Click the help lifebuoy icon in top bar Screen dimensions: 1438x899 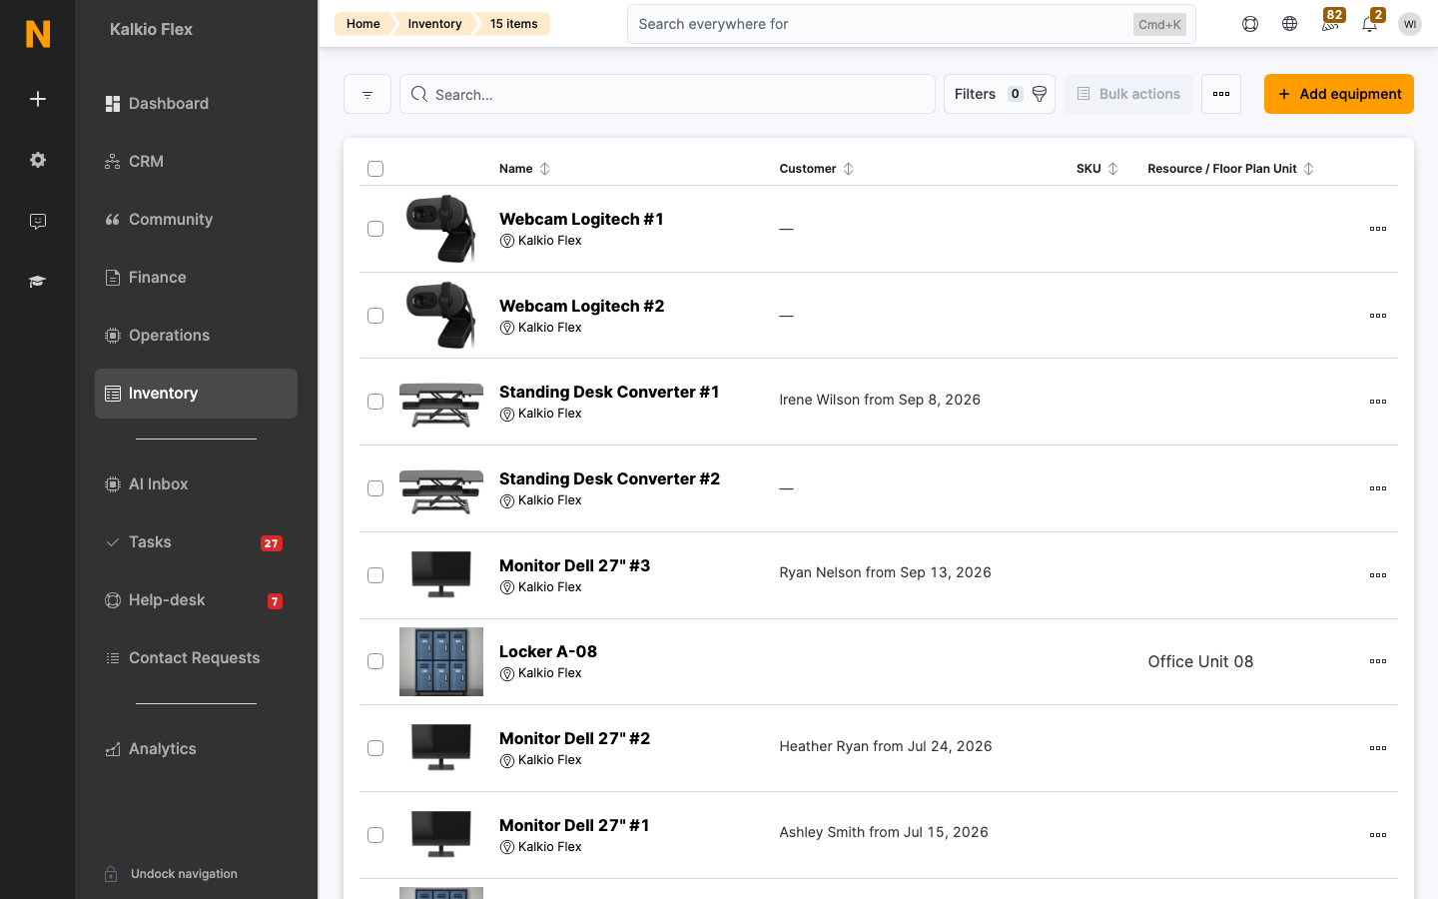[x=1250, y=24]
